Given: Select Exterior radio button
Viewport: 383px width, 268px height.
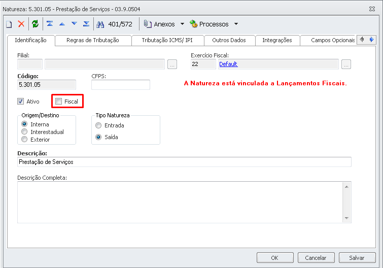Looking at the screenshot, I should 24,140.
